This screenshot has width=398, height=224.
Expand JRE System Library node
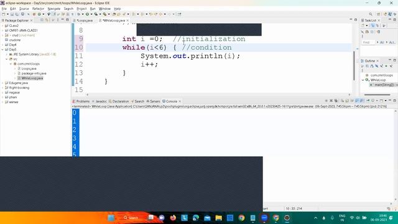click(7, 54)
